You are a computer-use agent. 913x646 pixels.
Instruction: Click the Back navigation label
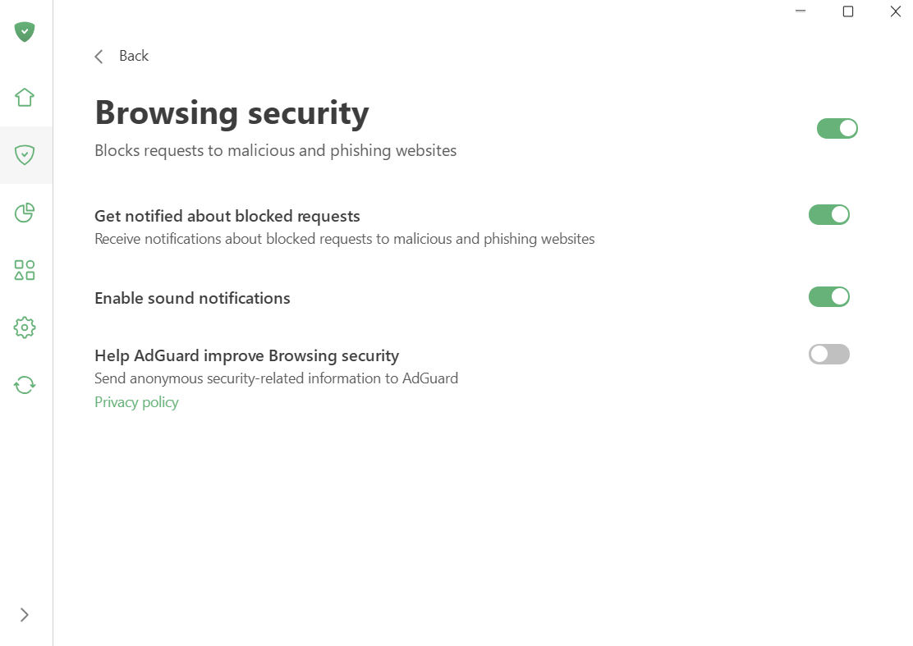[x=133, y=56]
